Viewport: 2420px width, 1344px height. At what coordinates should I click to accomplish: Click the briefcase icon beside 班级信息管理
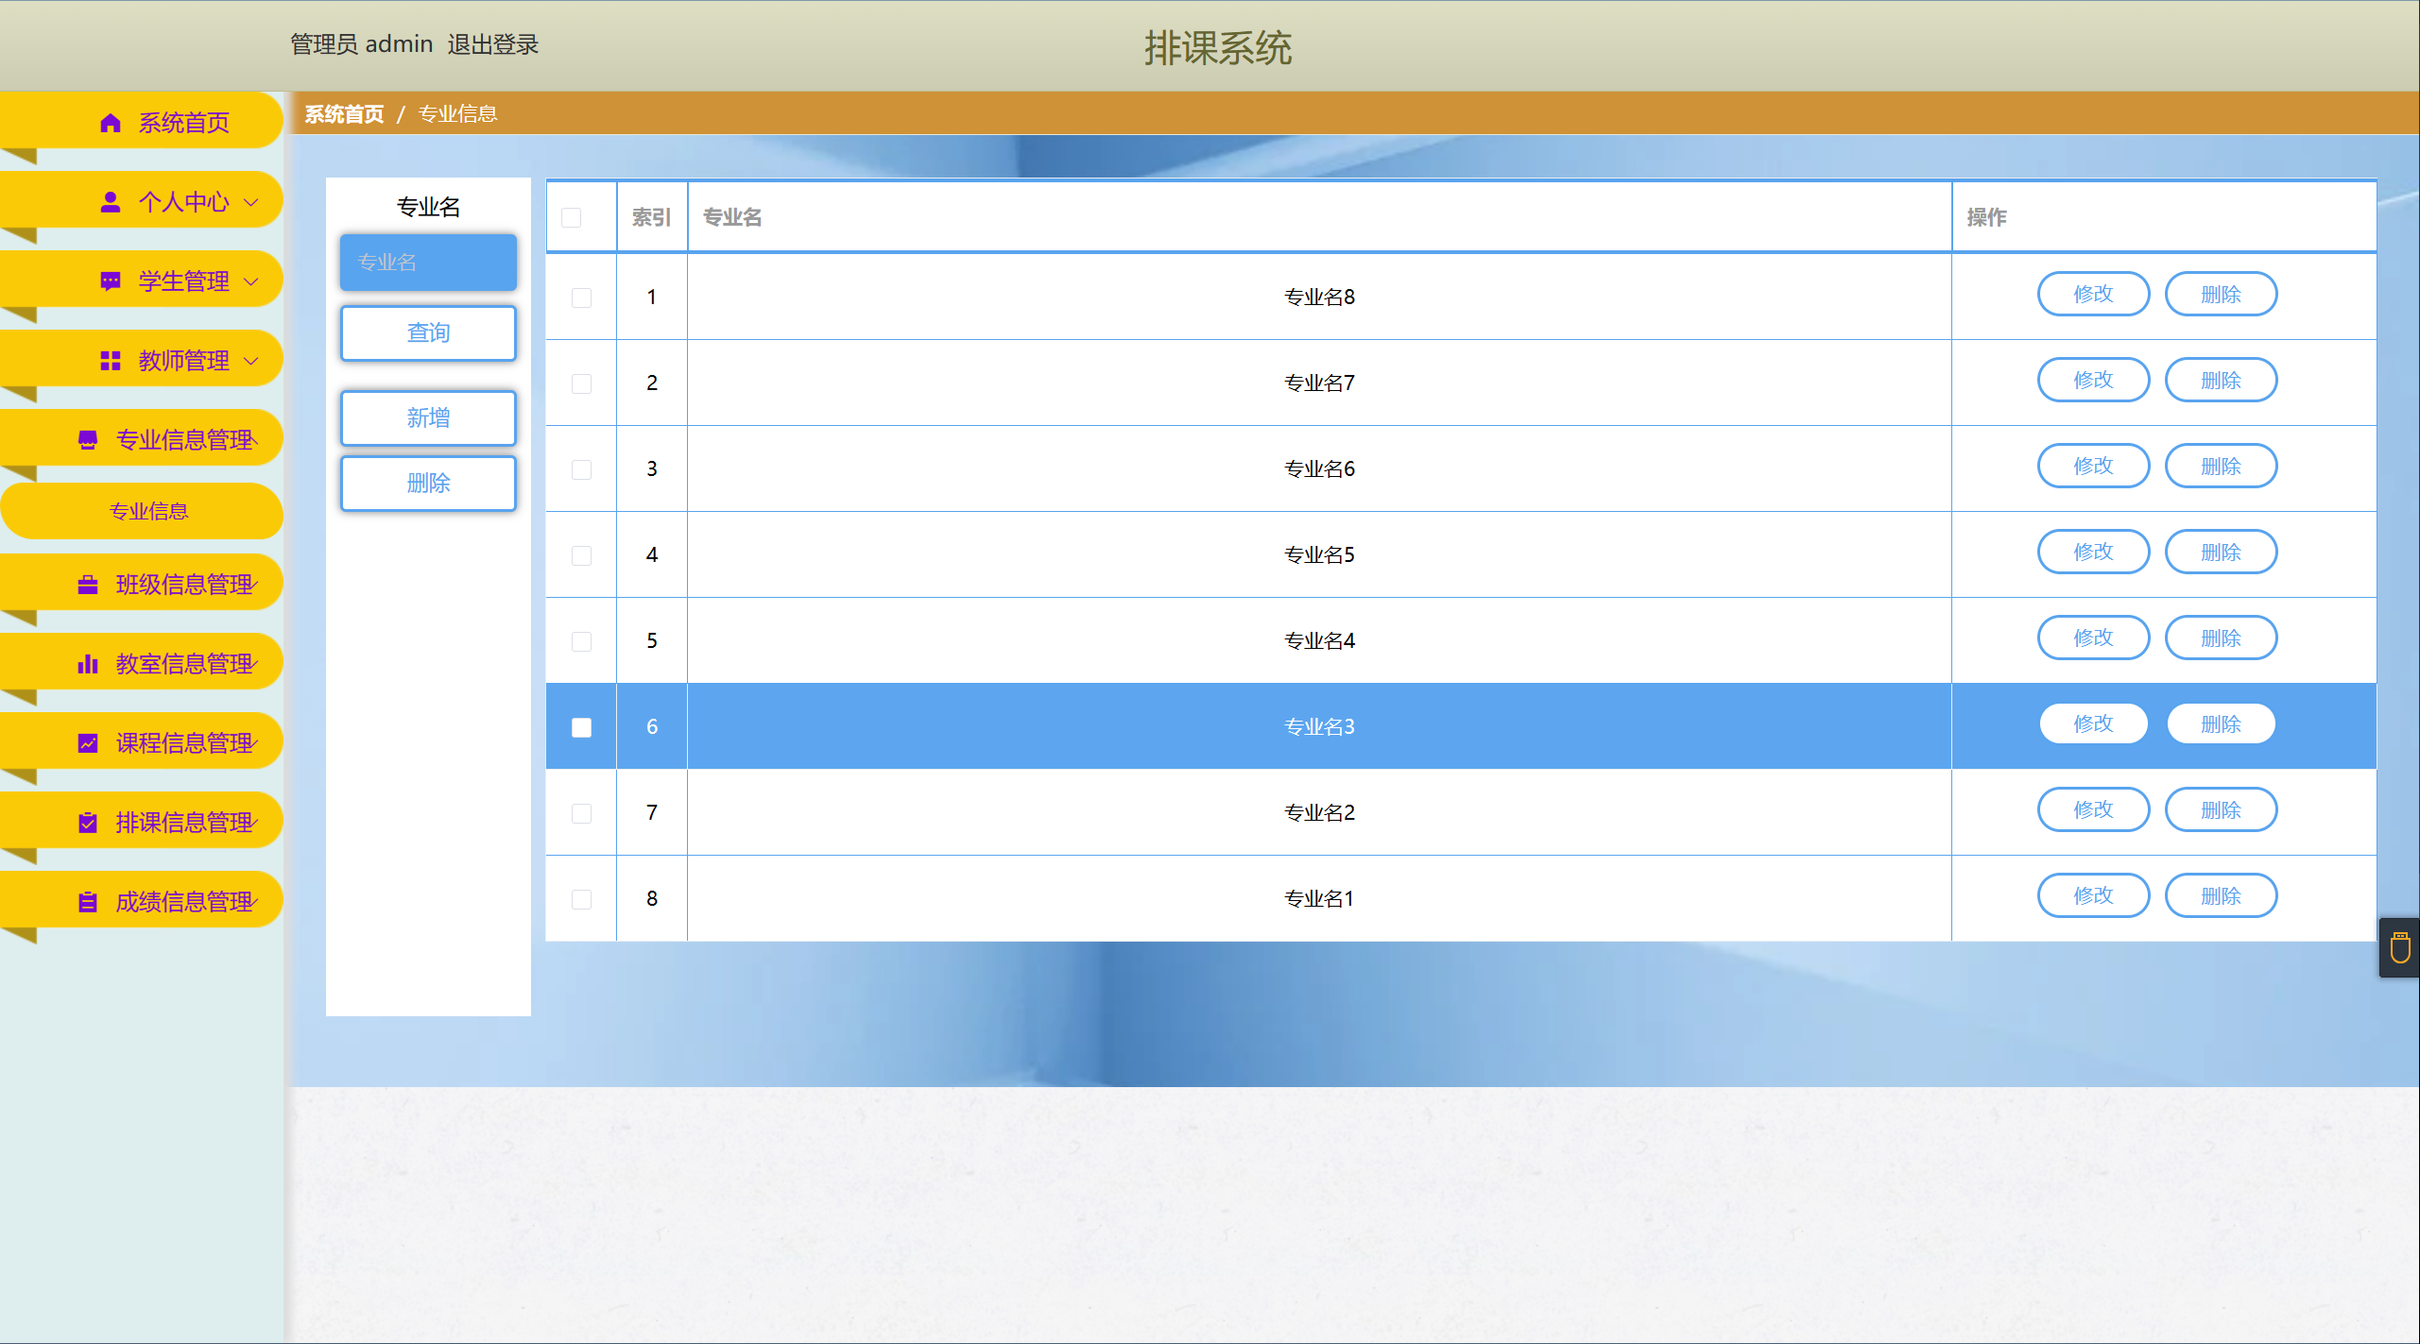tap(88, 585)
